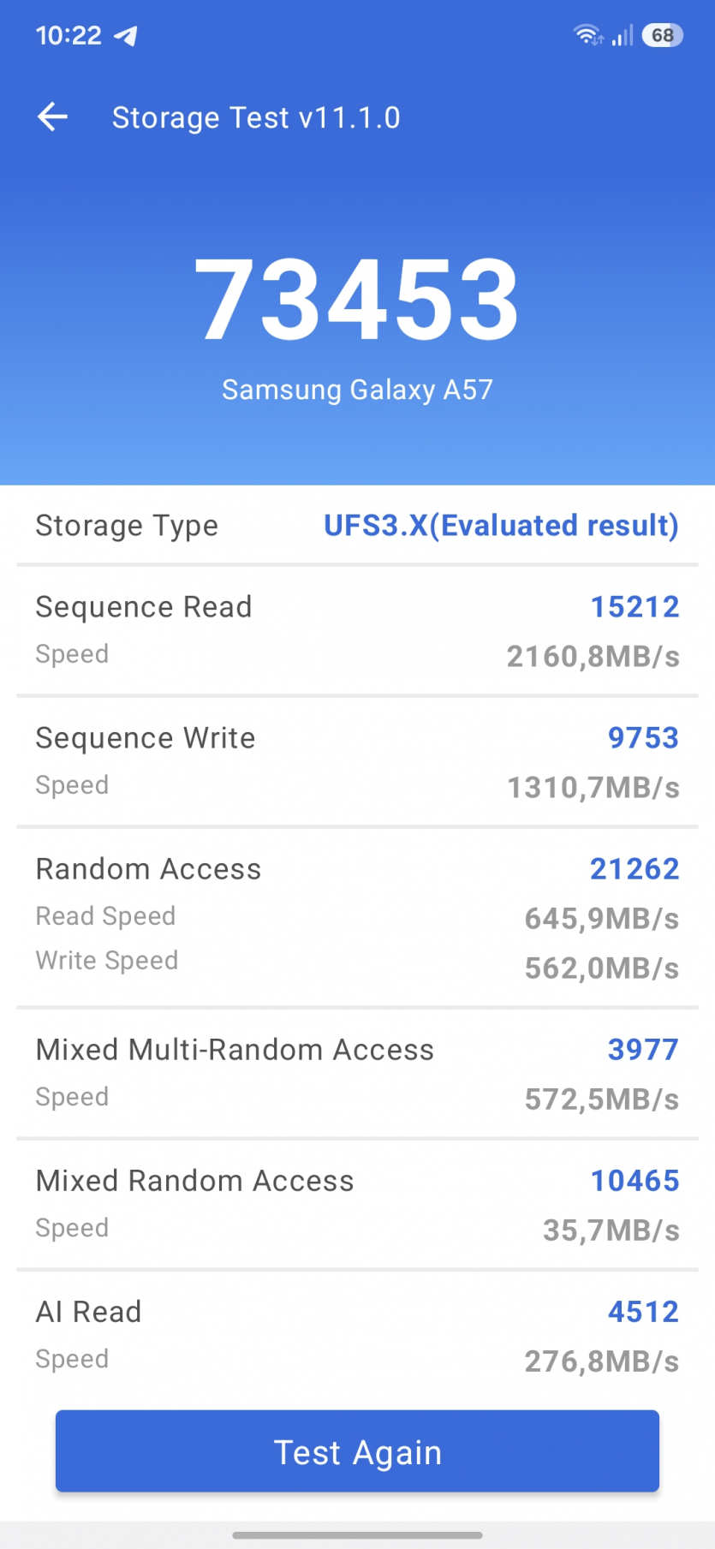This screenshot has height=1549, width=715.
Task: Tap the clock showing 10:22
Action: [69, 35]
